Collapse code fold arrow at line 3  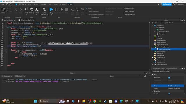coord(6,27)
